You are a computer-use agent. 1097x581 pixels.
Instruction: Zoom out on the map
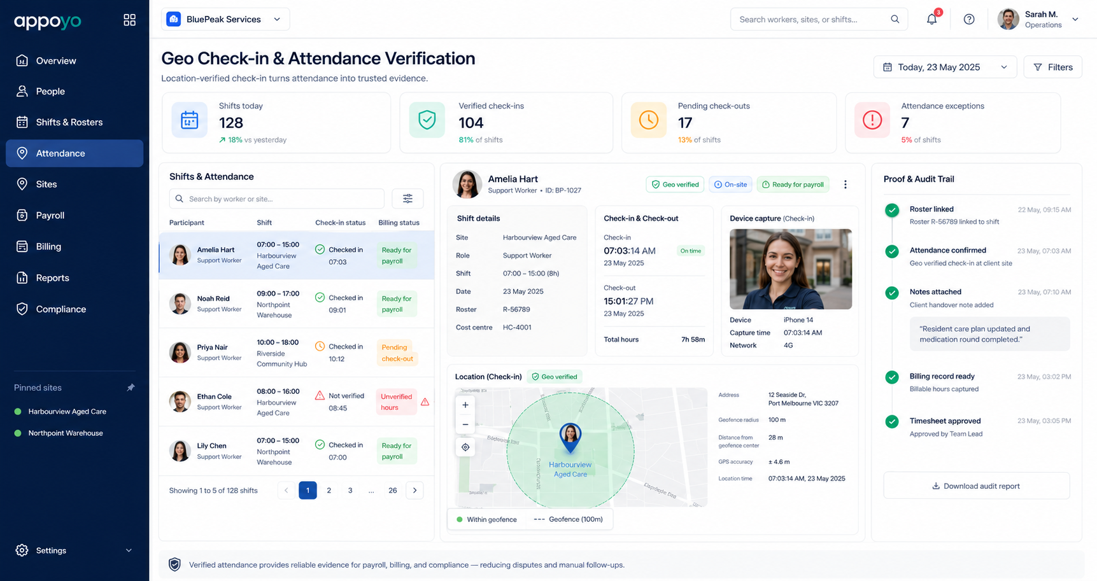(465, 424)
